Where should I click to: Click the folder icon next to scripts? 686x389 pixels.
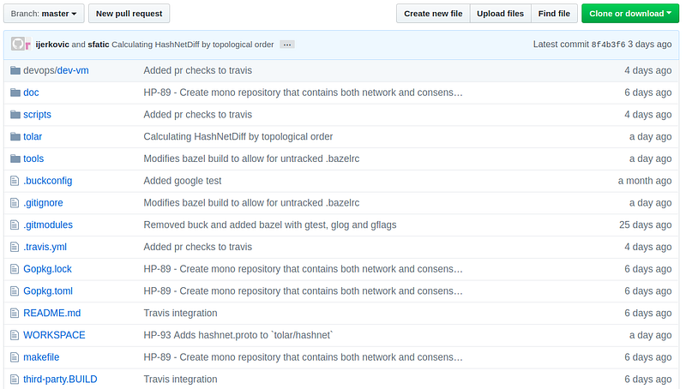(x=15, y=115)
